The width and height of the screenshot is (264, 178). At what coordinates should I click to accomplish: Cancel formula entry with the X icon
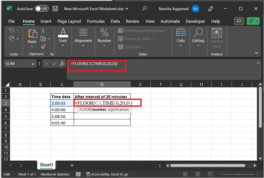(47, 64)
